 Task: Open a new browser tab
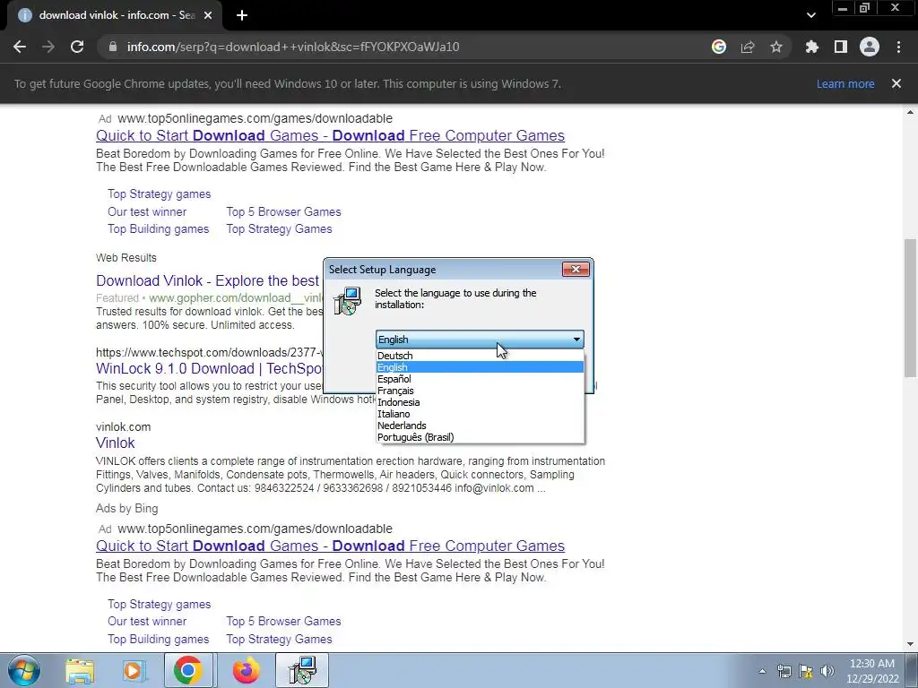tap(242, 16)
